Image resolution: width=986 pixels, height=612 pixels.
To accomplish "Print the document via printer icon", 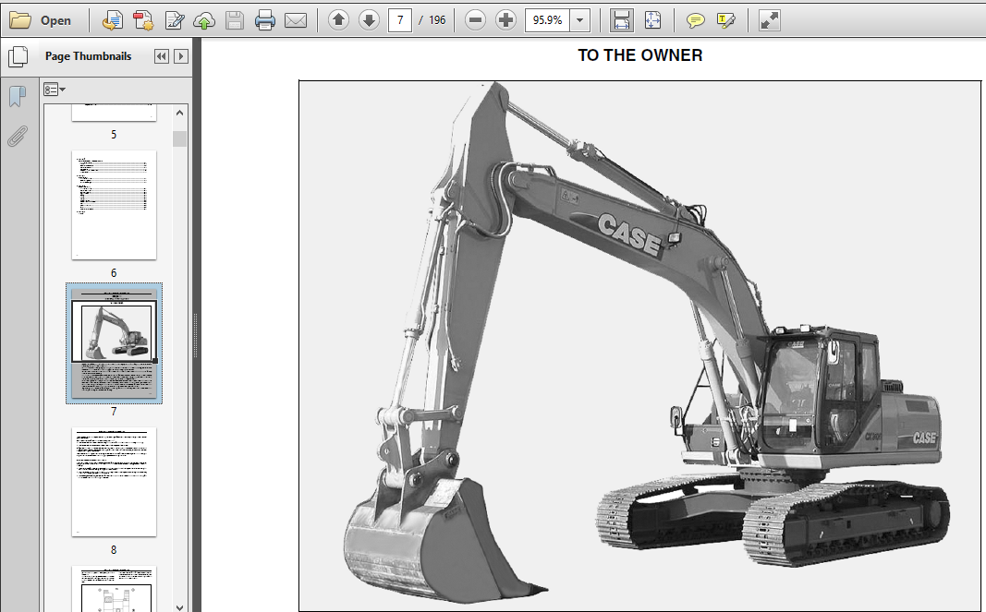I will coord(264,20).
